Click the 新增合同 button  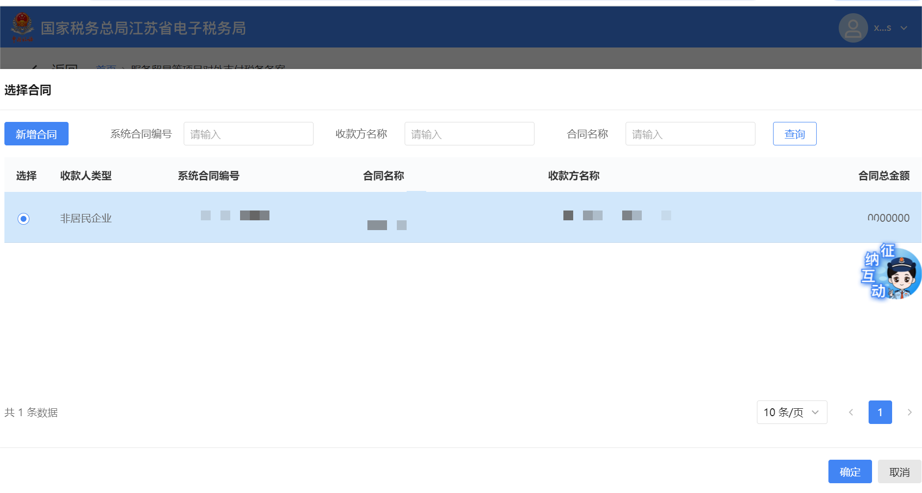click(36, 134)
